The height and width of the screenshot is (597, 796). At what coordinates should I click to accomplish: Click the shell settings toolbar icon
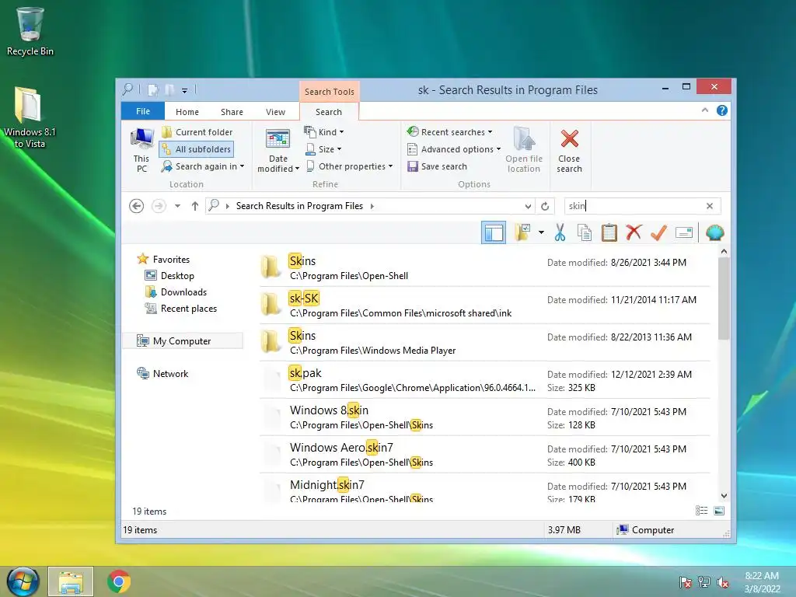[x=715, y=232]
